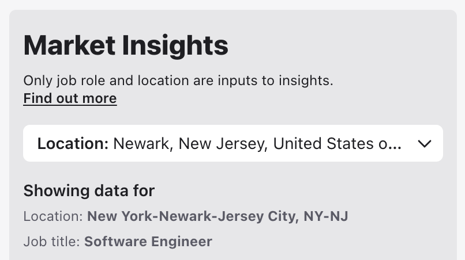This screenshot has height=260, width=465.
Task: Open the 'Find out more' link
Action: tap(70, 98)
